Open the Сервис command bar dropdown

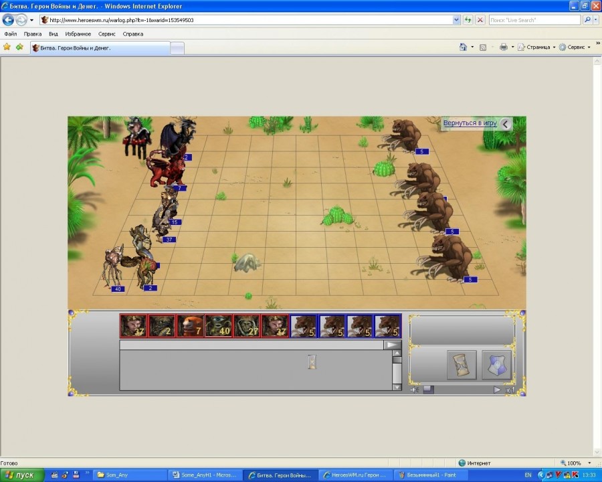pos(575,47)
